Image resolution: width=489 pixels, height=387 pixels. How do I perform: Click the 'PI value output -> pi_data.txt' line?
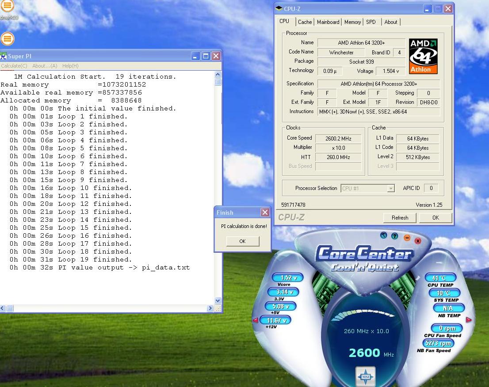tap(99, 268)
